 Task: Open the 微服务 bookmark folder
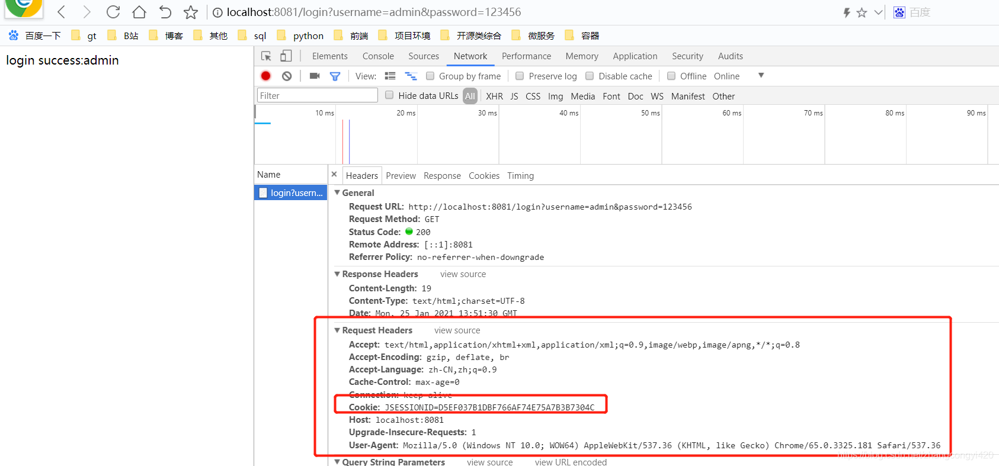click(x=533, y=36)
